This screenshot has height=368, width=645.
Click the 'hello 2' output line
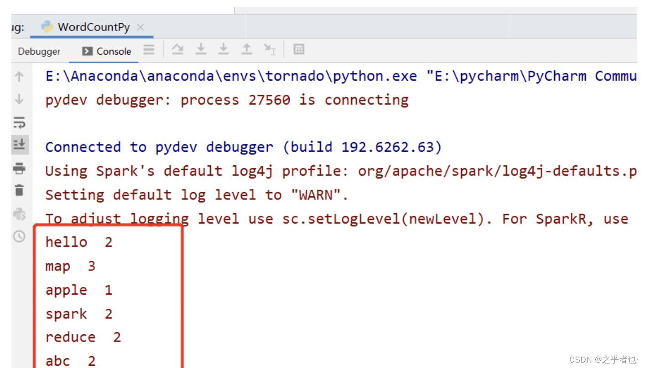(78, 242)
